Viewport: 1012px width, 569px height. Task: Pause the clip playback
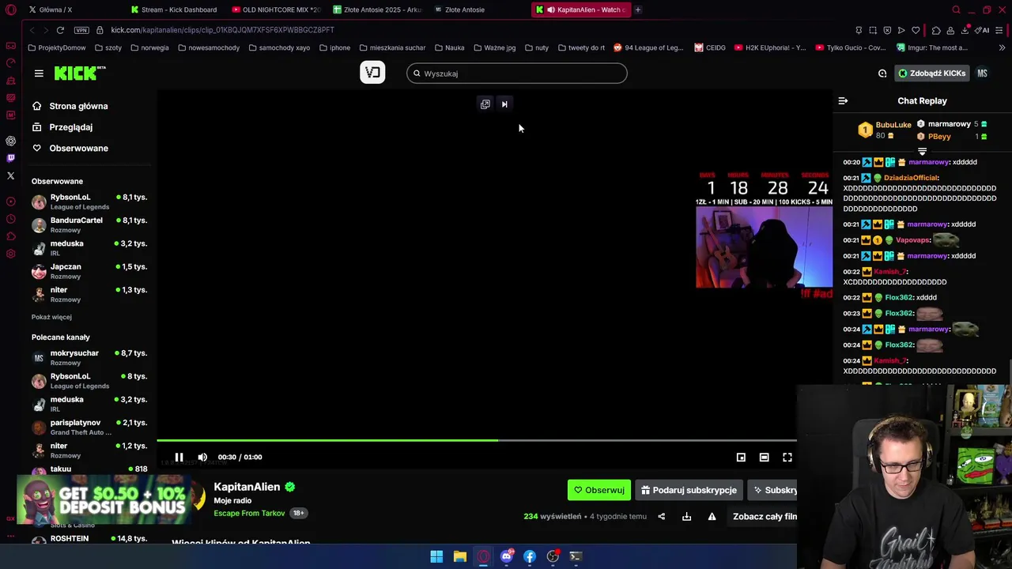point(179,458)
